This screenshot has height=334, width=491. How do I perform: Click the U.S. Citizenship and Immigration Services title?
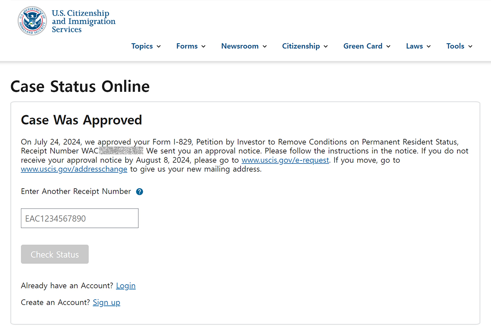83,21
